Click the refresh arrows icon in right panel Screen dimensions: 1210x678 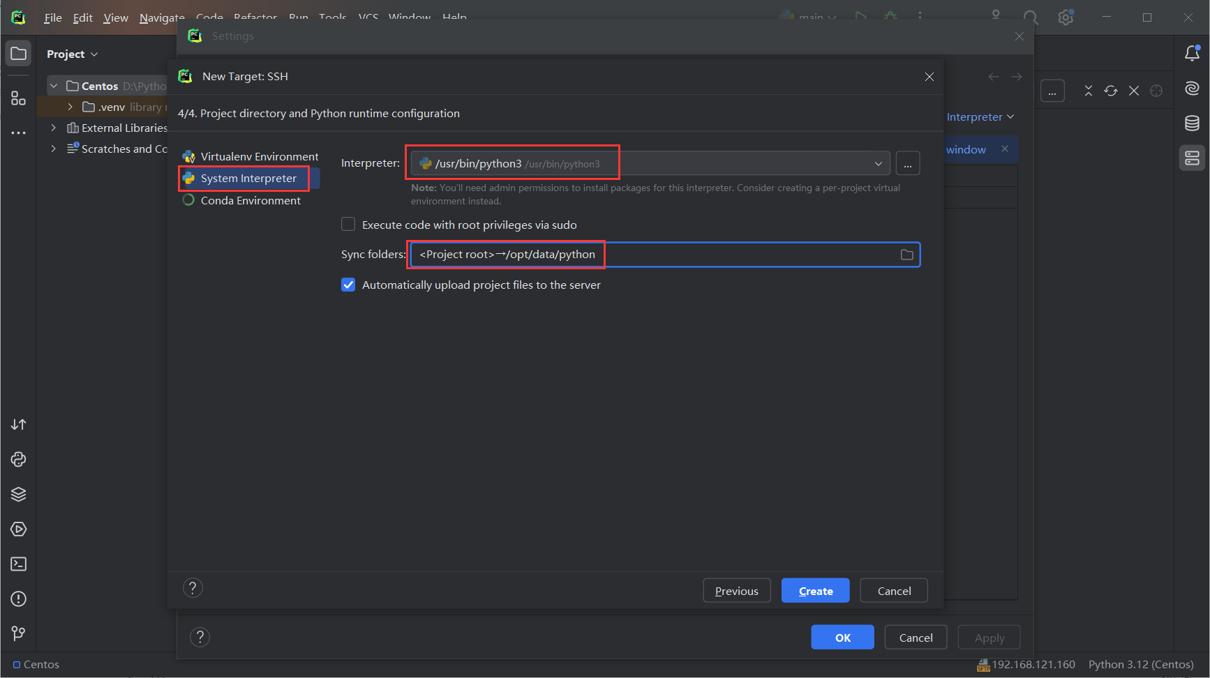point(1111,91)
